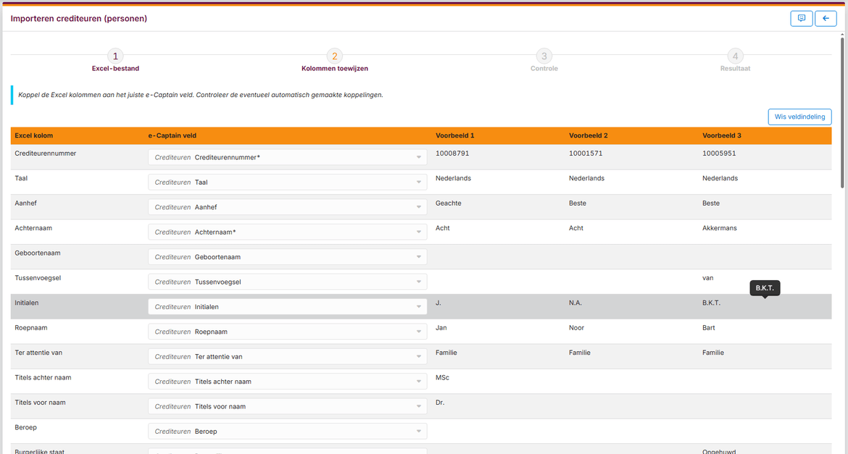This screenshot has height=454, width=848.
Task: Click dropdown arrow for Achternaam field
Action: coord(418,232)
